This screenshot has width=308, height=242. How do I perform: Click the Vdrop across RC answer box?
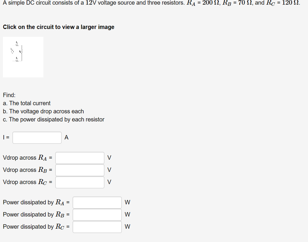[x=80, y=182]
